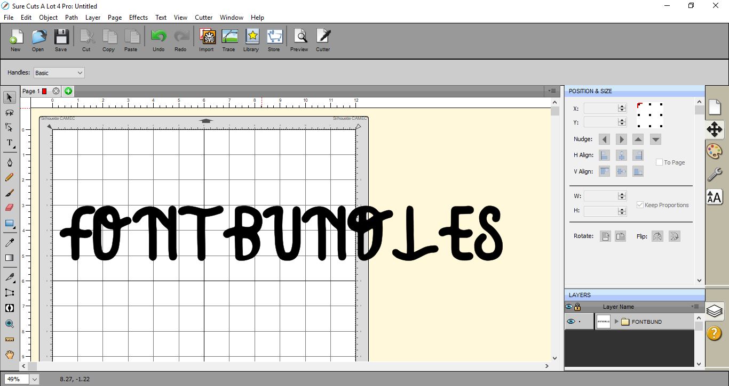Select the Rectangle shape tool
The width and height of the screenshot is (729, 386).
click(x=10, y=223)
